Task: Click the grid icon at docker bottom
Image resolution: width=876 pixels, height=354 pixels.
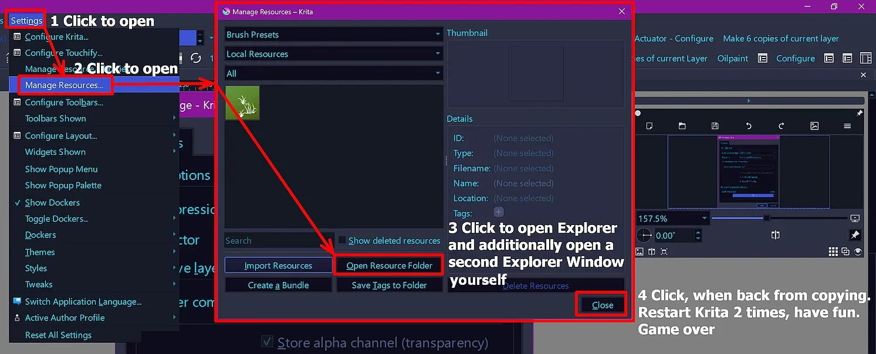Action: click(x=833, y=251)
